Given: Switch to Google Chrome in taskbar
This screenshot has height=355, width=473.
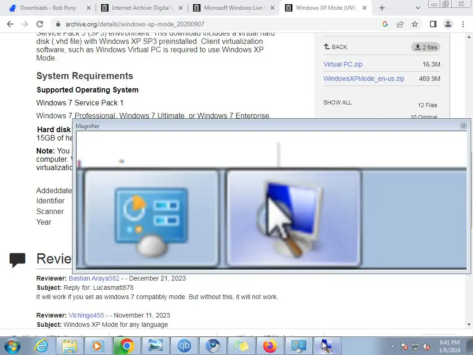Looking at the screenshot, I should tap(127, 346).
